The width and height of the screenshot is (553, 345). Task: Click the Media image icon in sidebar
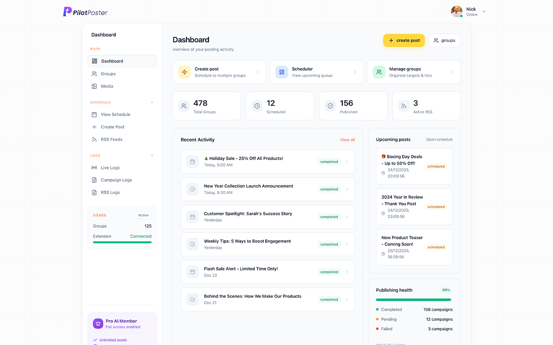pos(94,86)
